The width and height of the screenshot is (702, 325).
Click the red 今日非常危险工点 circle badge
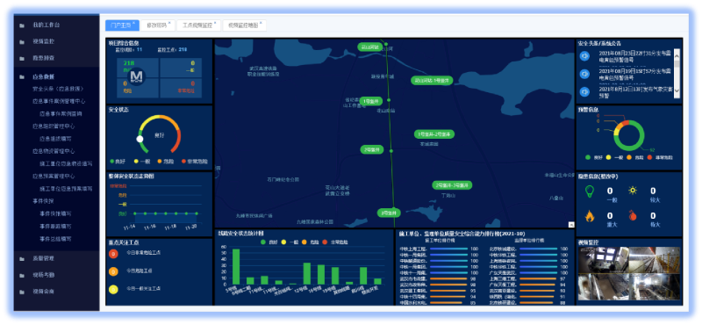click(x=113, y=254)
